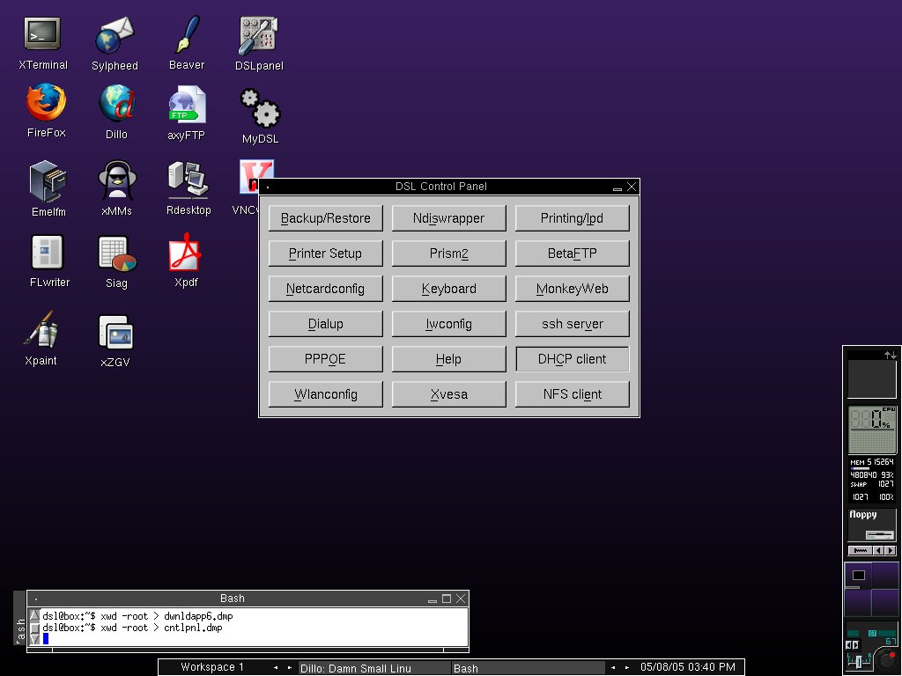Click the Xvesa button
The height and width of the screenshot is (676, 902).
coord(448,394)
